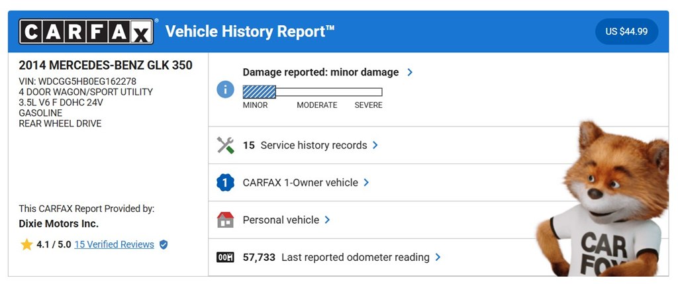Viewport: 678px width, 284px height.
Task: Expand the Personal vehicle chevron
Action: (x=327, y=220)
